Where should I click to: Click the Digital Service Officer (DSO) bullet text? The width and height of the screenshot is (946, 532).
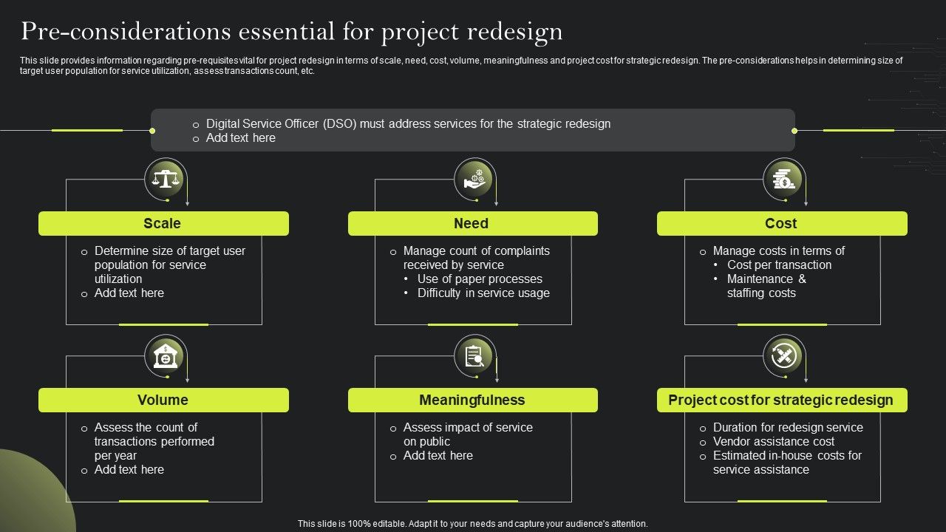coord(408,124)
